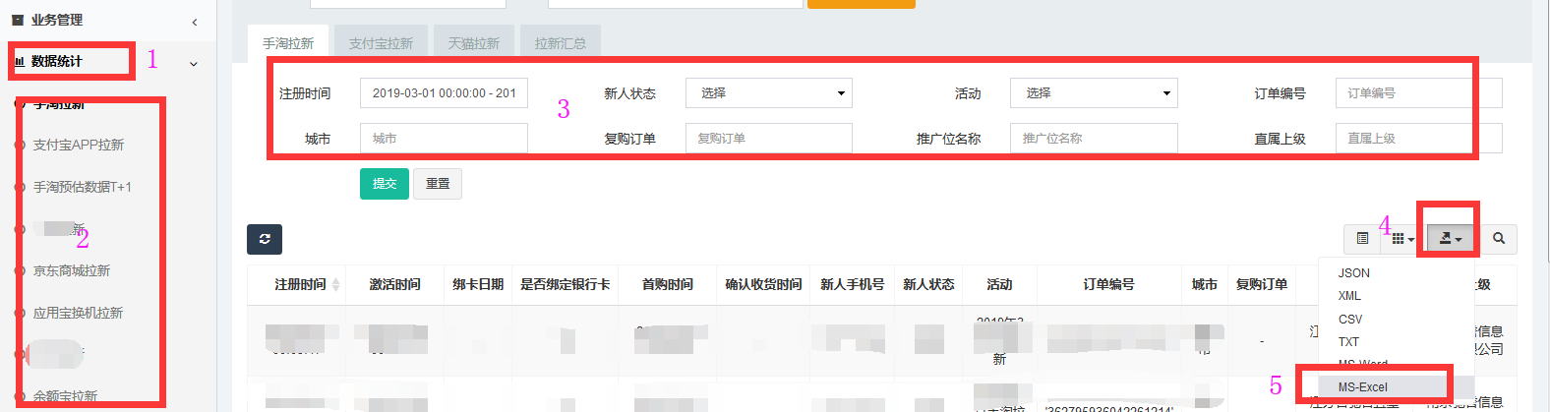1550x412 pixels.
Task: Click the 激活时间 column header
Action: pos(394,284)
